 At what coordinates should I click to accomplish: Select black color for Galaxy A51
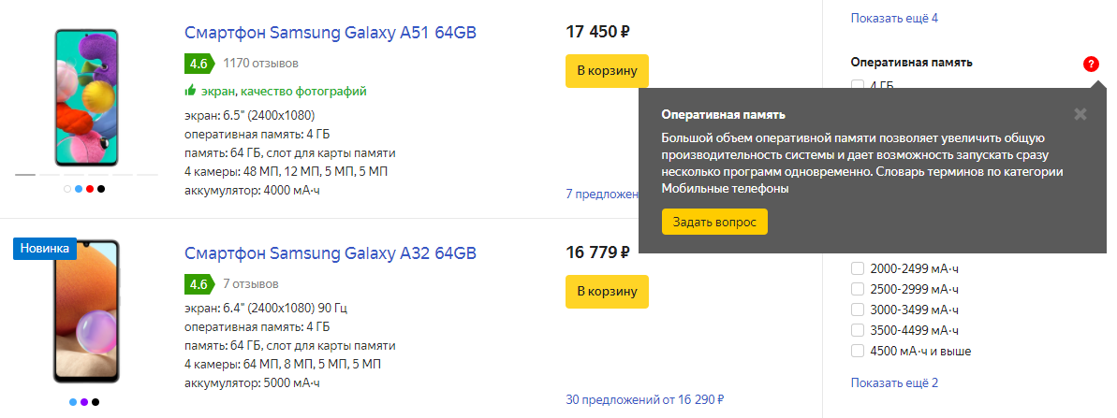101,189
